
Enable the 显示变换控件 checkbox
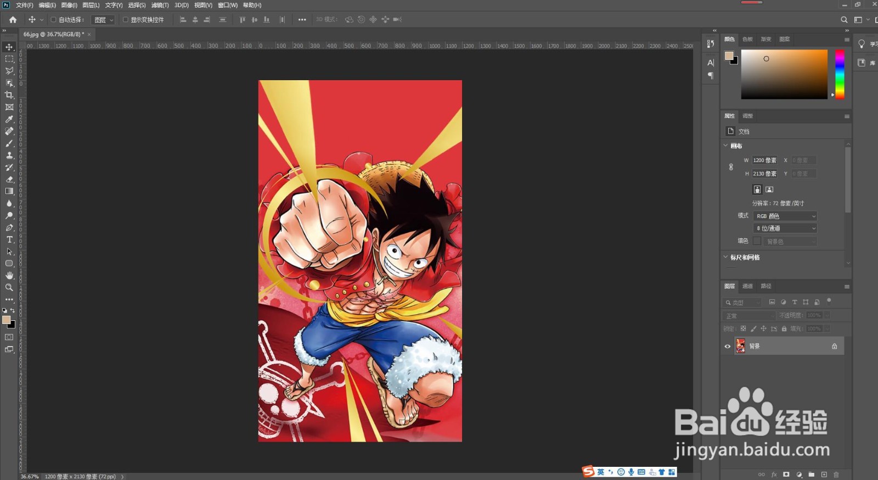pos(125,20)
